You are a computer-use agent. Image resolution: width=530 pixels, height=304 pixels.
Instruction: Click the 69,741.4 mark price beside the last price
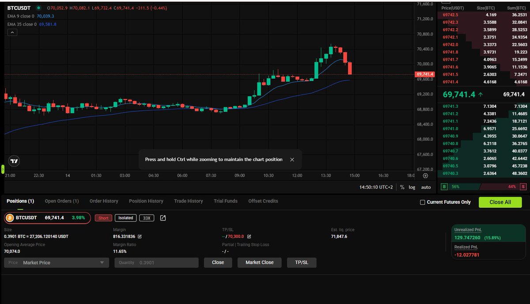pos(514,95)
